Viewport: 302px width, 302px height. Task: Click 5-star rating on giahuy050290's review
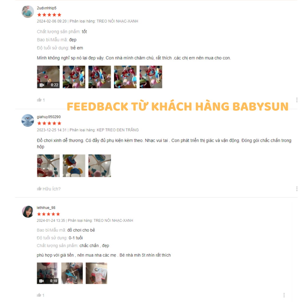(49, 123)
